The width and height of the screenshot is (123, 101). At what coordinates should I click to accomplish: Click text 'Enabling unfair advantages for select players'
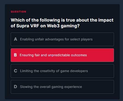(56, 39)
